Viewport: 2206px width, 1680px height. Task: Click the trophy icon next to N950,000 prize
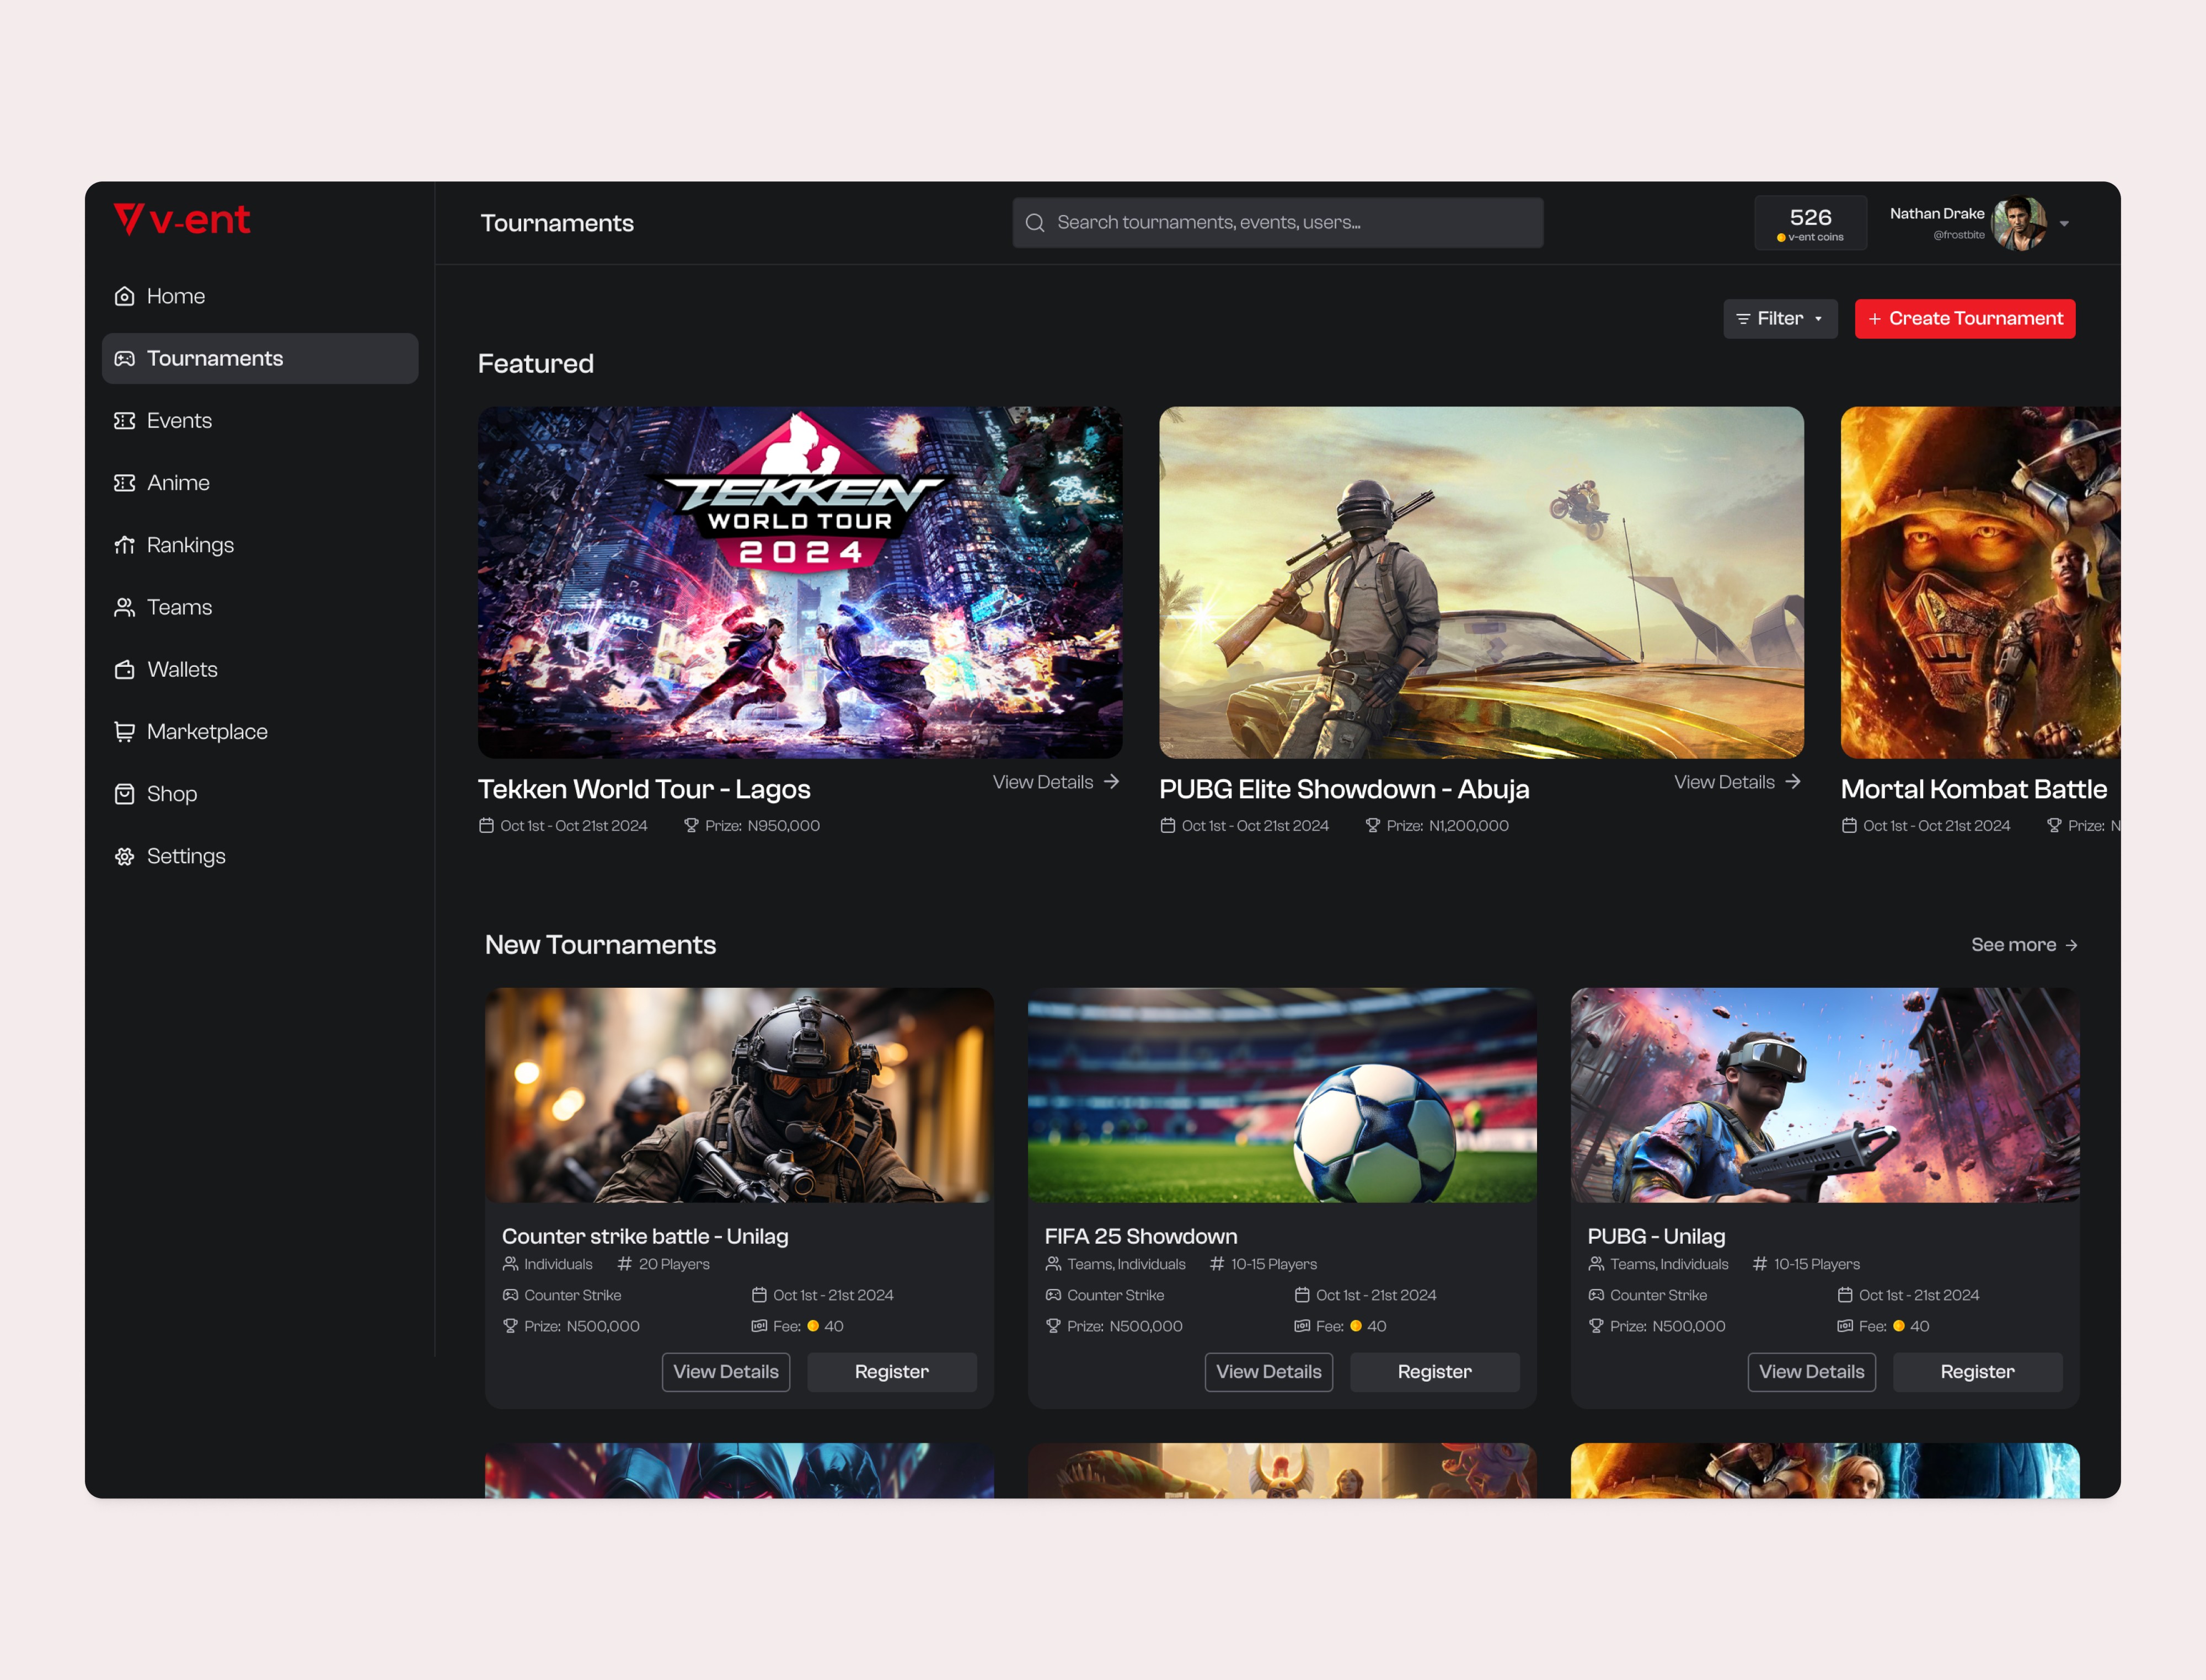pos(692,825)
